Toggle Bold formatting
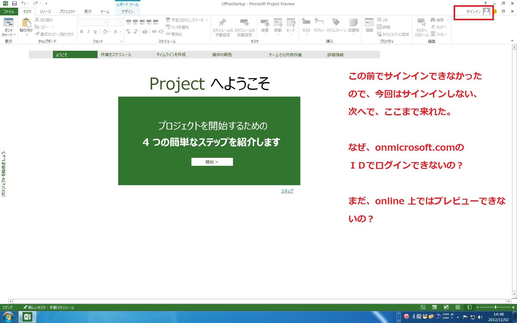This screenshot has height=323, width=517. (82, 31)
